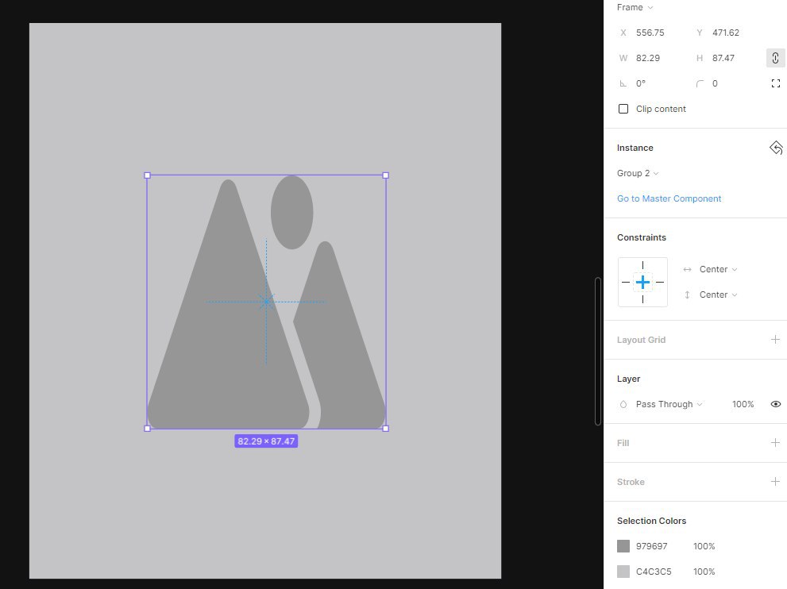Click the rotation angle icon
Screen dimensions: 787x589
pos(623,84)
